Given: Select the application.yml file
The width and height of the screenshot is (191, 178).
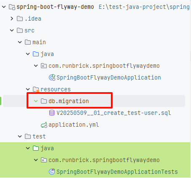Looking at the screenshot, I should pos(74,125).
